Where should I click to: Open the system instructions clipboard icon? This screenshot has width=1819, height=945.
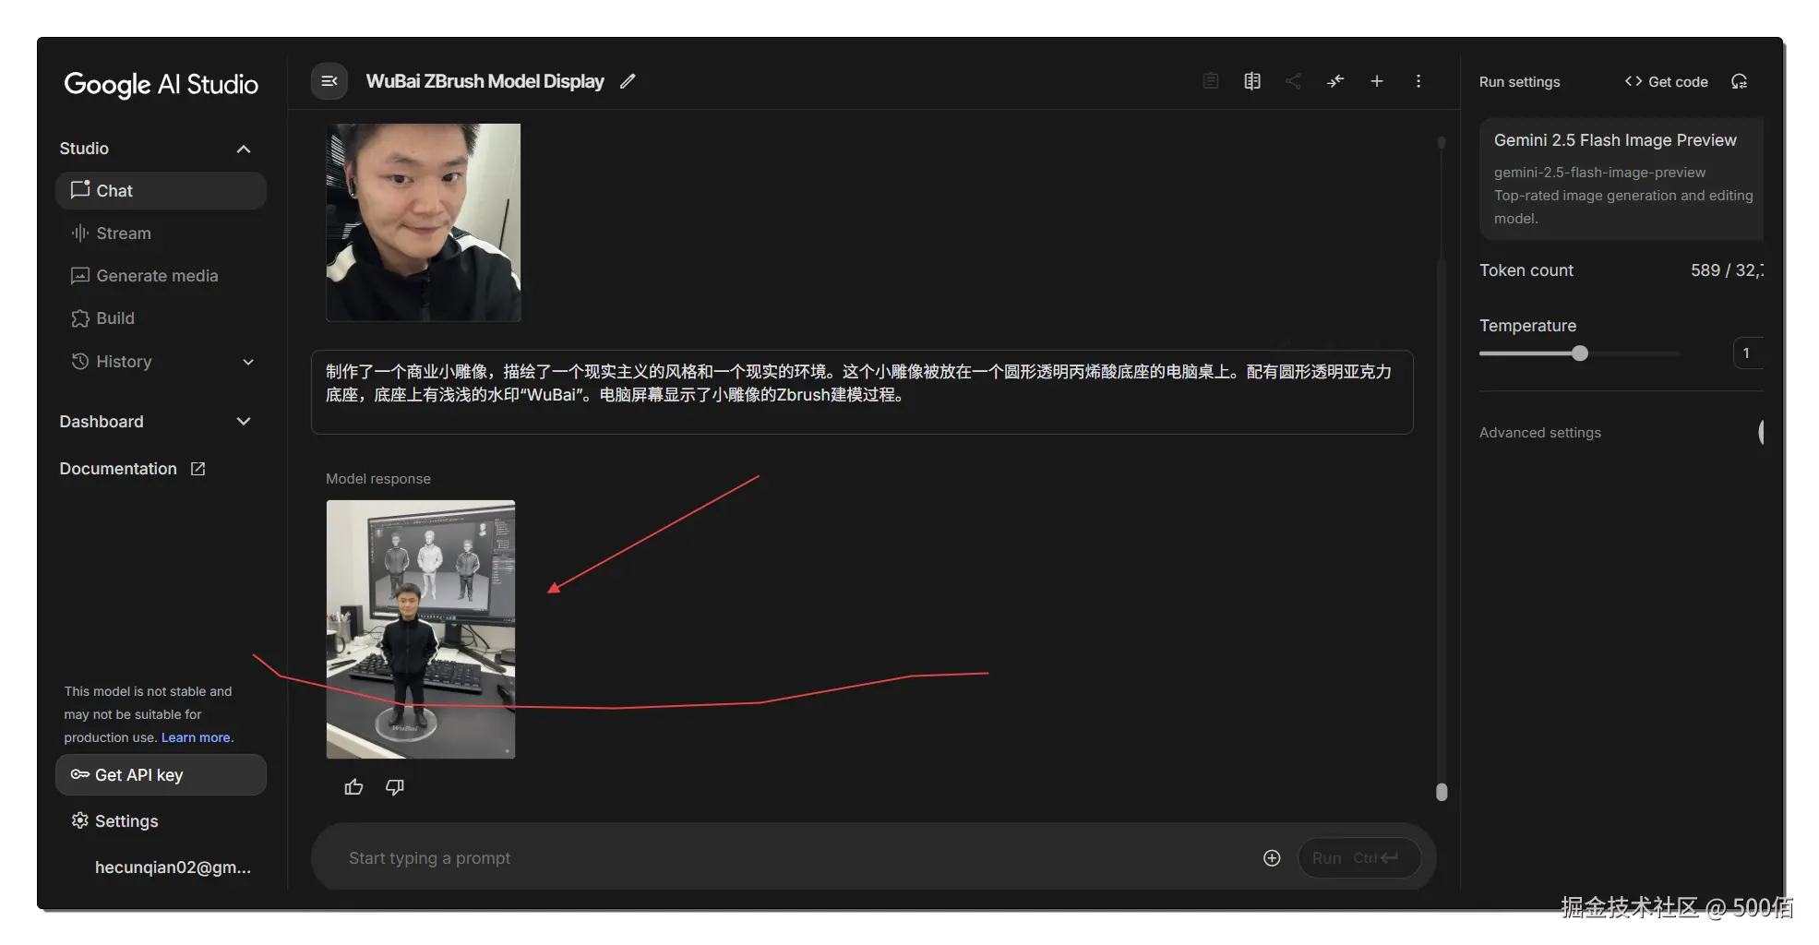1211,81
